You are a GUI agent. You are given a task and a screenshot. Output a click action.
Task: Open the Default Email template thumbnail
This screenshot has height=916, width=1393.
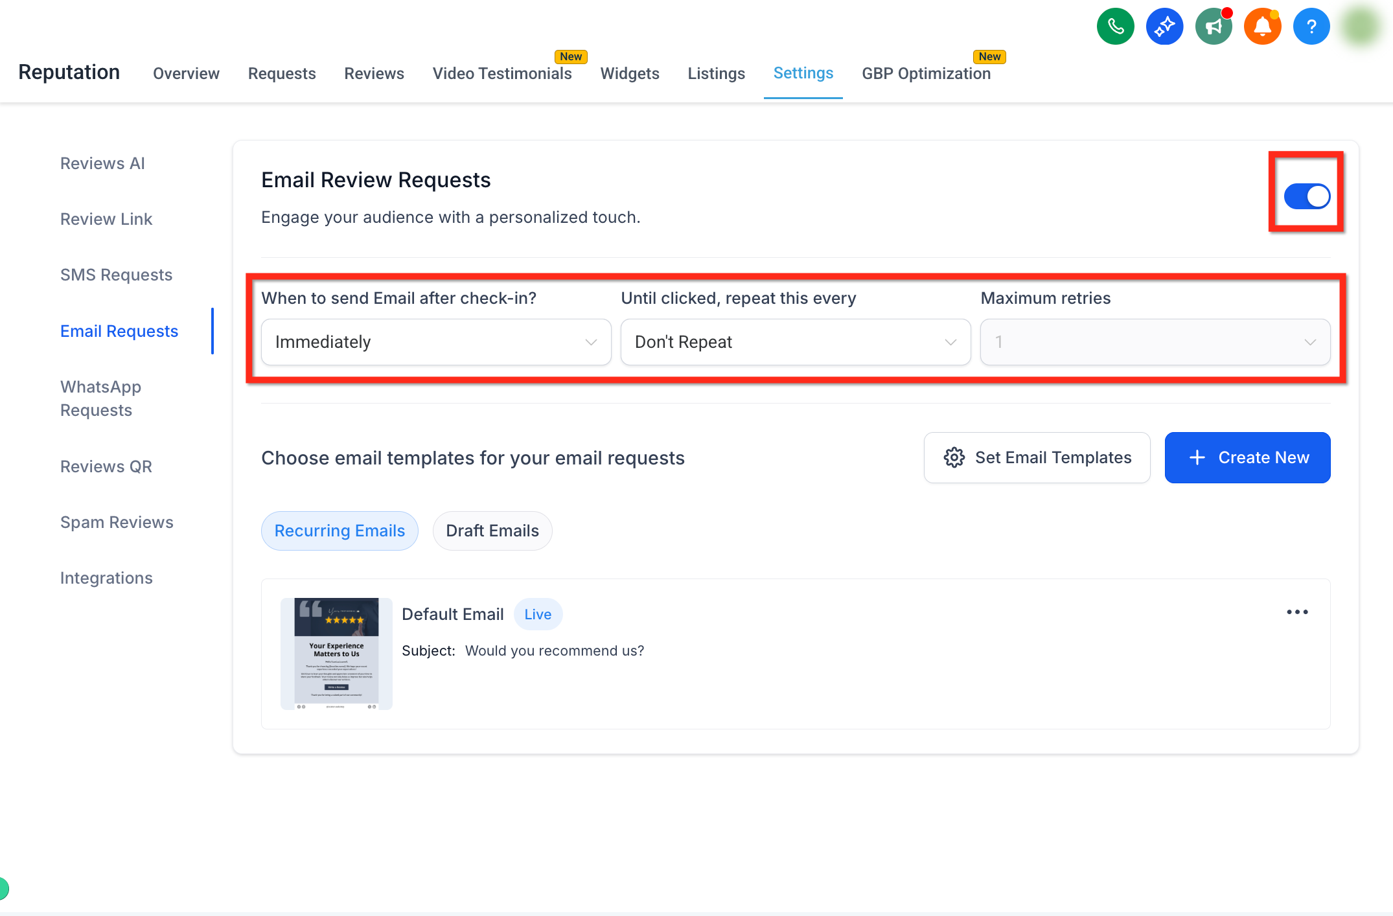tap(336, 654)
